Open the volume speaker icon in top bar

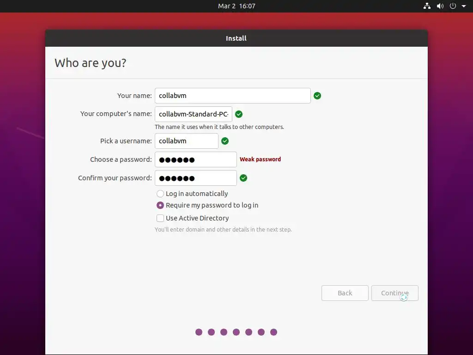point(440,6)
